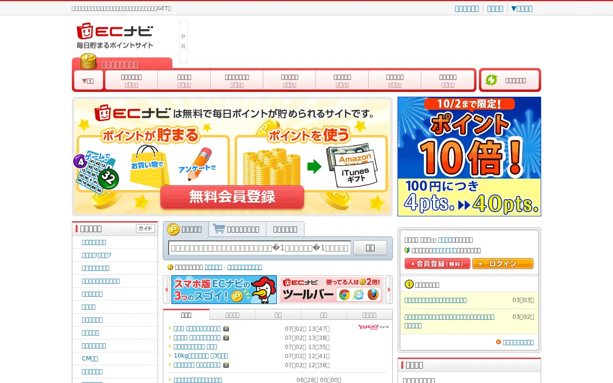
Task: Focus the search keyword input field
Action: (260, 248)
